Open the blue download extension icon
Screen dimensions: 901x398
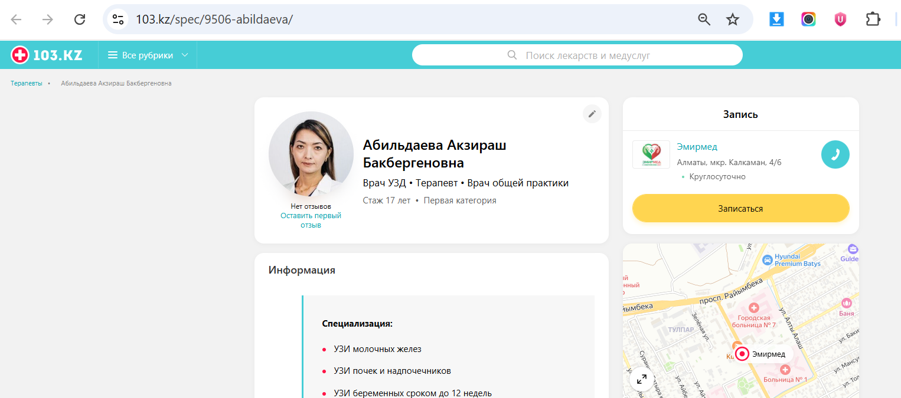[x=776, y=19]
